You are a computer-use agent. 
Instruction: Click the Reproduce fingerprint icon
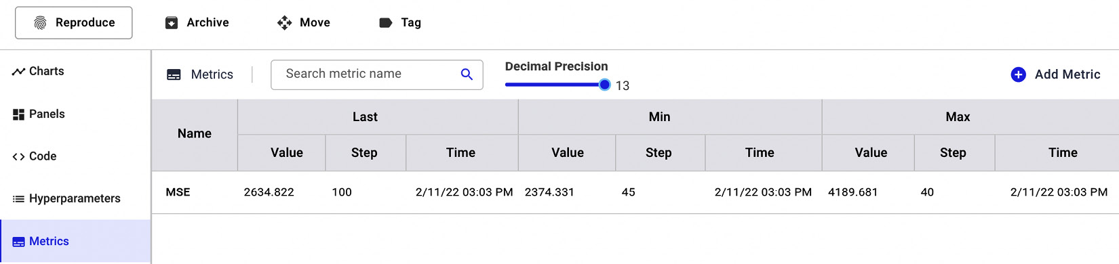click(40, 23)
